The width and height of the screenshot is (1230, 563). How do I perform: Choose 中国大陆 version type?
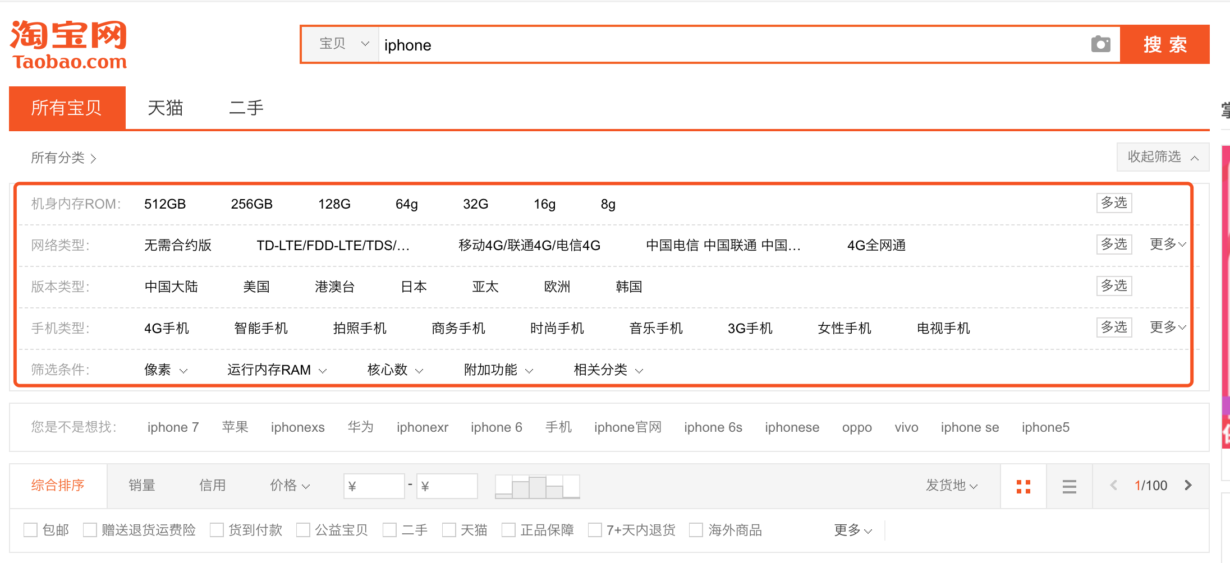point(171,287)
